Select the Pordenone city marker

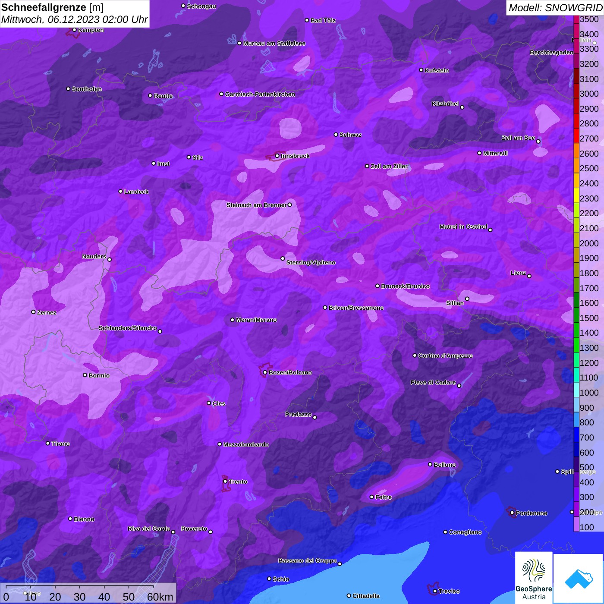pos(512,513)
